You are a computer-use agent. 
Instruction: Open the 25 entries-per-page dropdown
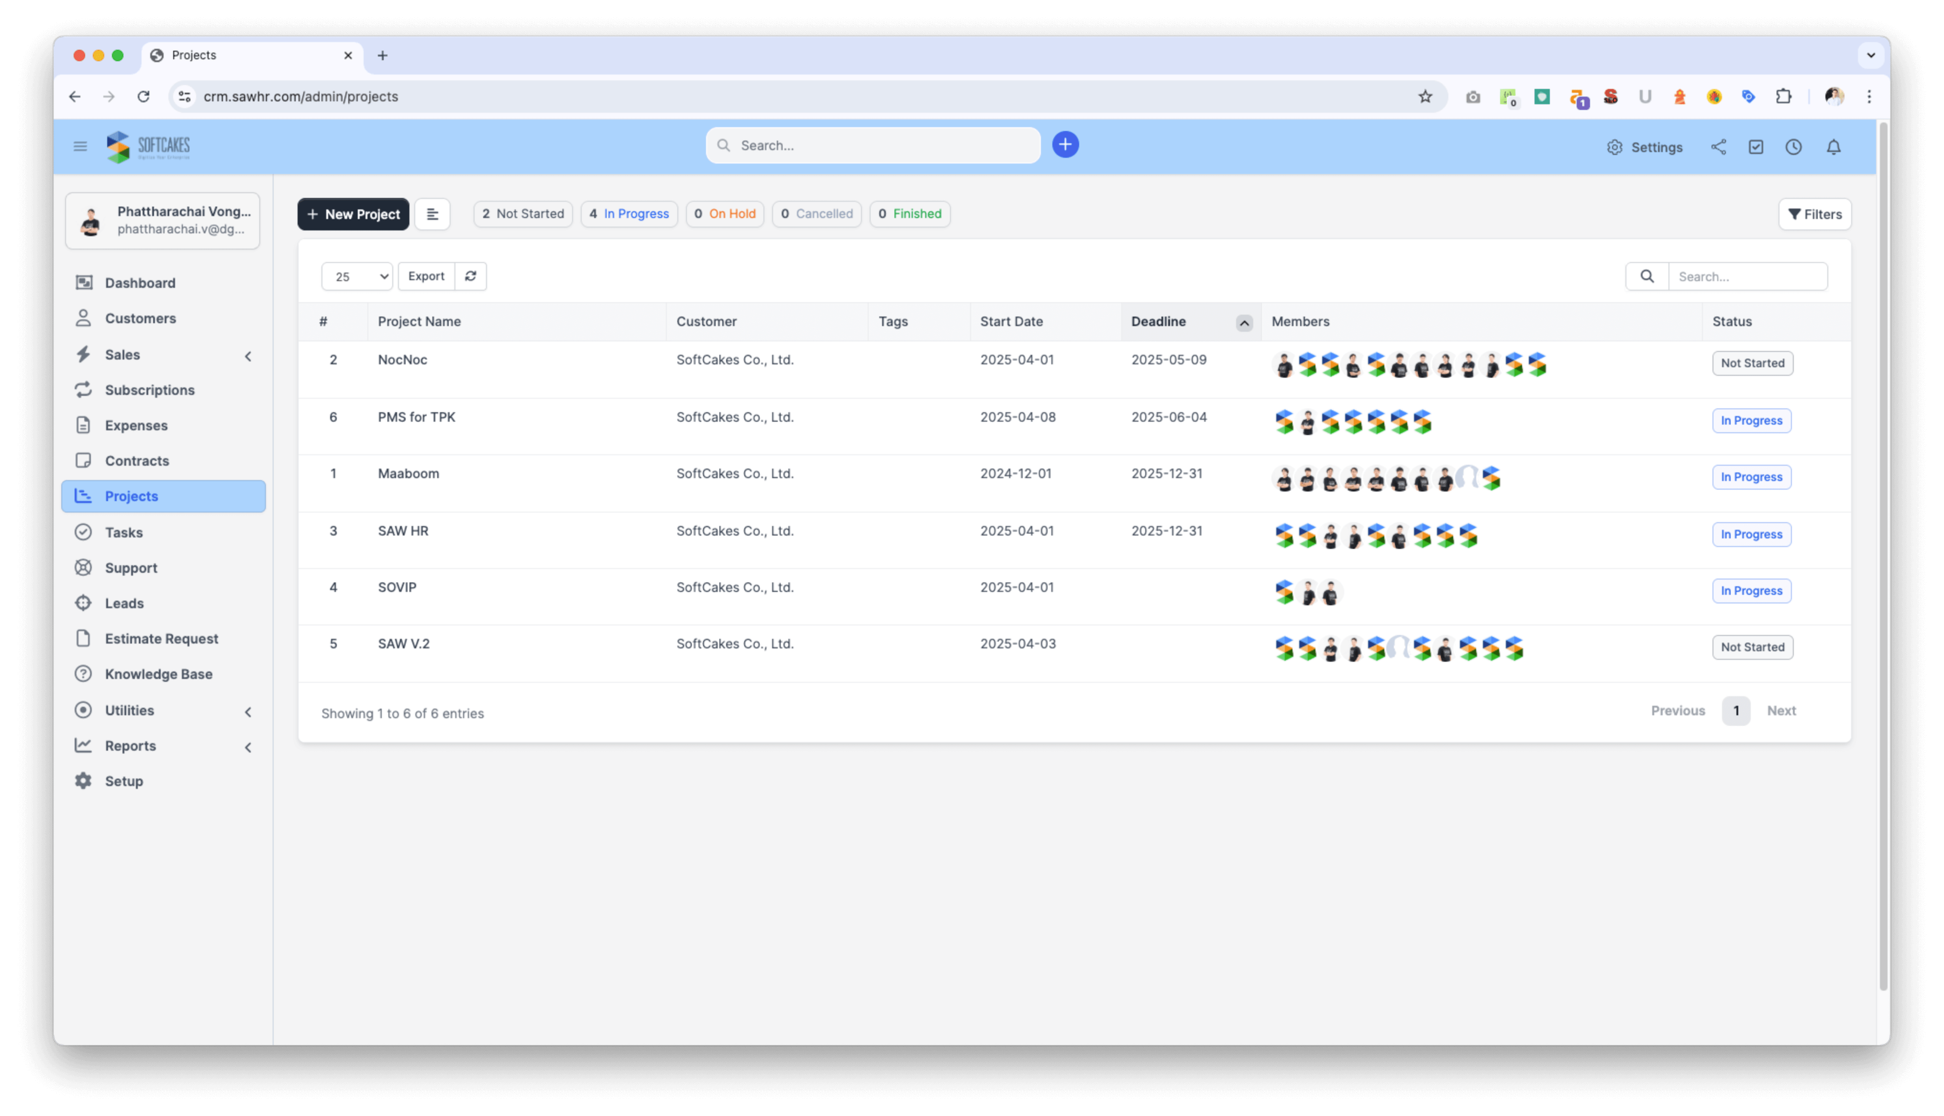click(356, 276)
